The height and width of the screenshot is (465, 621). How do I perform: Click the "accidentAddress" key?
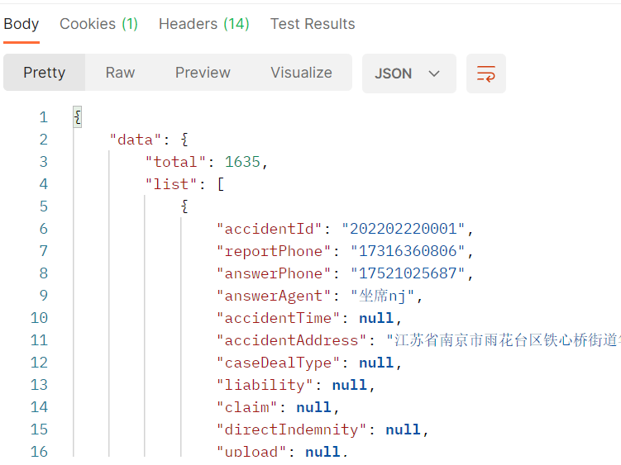click(x=292, y=340)
